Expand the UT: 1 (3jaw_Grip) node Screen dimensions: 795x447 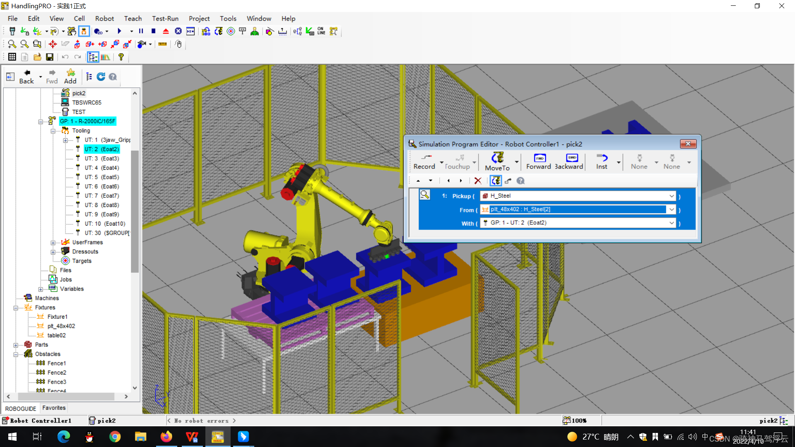tap(65, 141)
